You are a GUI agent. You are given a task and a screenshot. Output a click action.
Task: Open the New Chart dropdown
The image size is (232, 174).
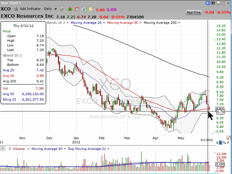(11, 3)
